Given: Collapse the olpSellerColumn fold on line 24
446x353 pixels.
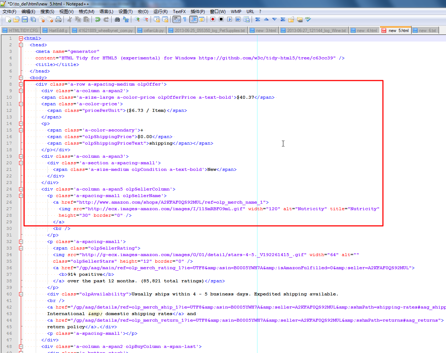Looking at the screenshot, I should point(20,189).
